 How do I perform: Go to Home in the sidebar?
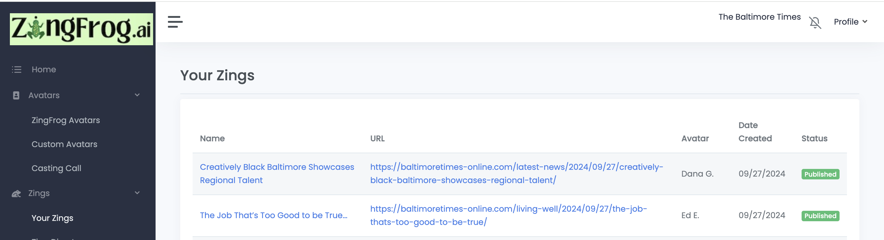point(44,70)
